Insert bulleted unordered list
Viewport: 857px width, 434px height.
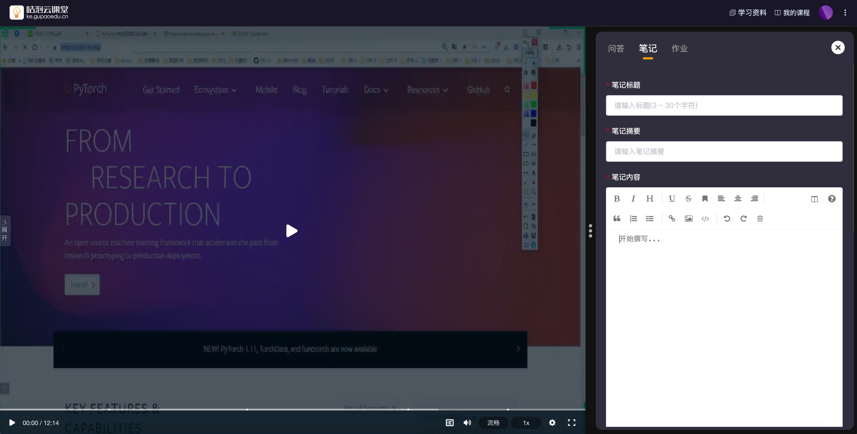click(650, 219)
